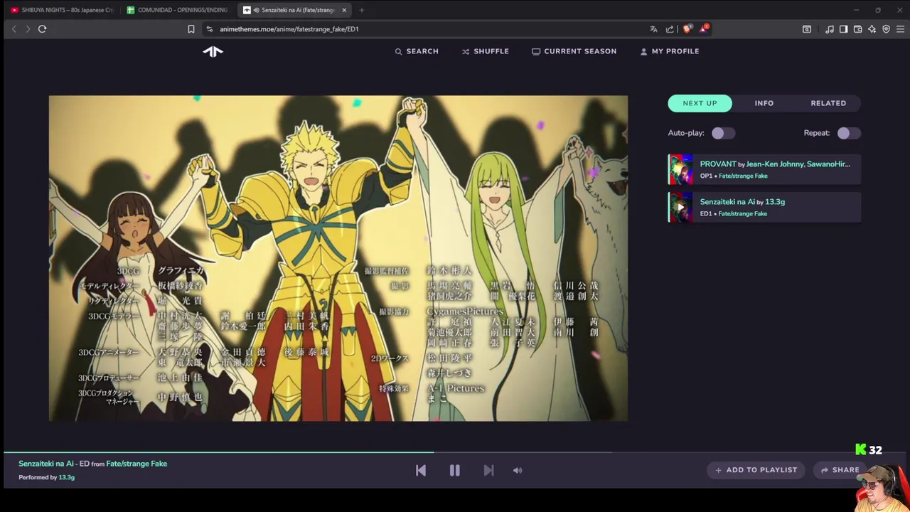
Task: Share the current theme
Action: (840, 470)
